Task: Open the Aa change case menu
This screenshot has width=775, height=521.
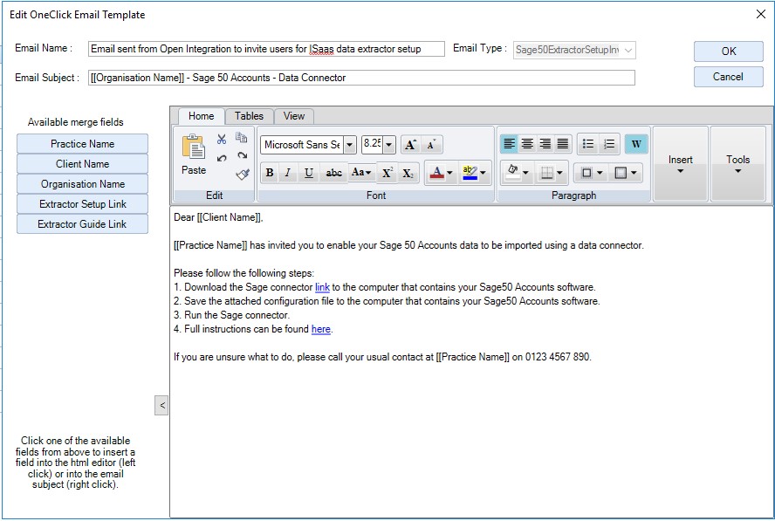Action: tap(360, 173)
